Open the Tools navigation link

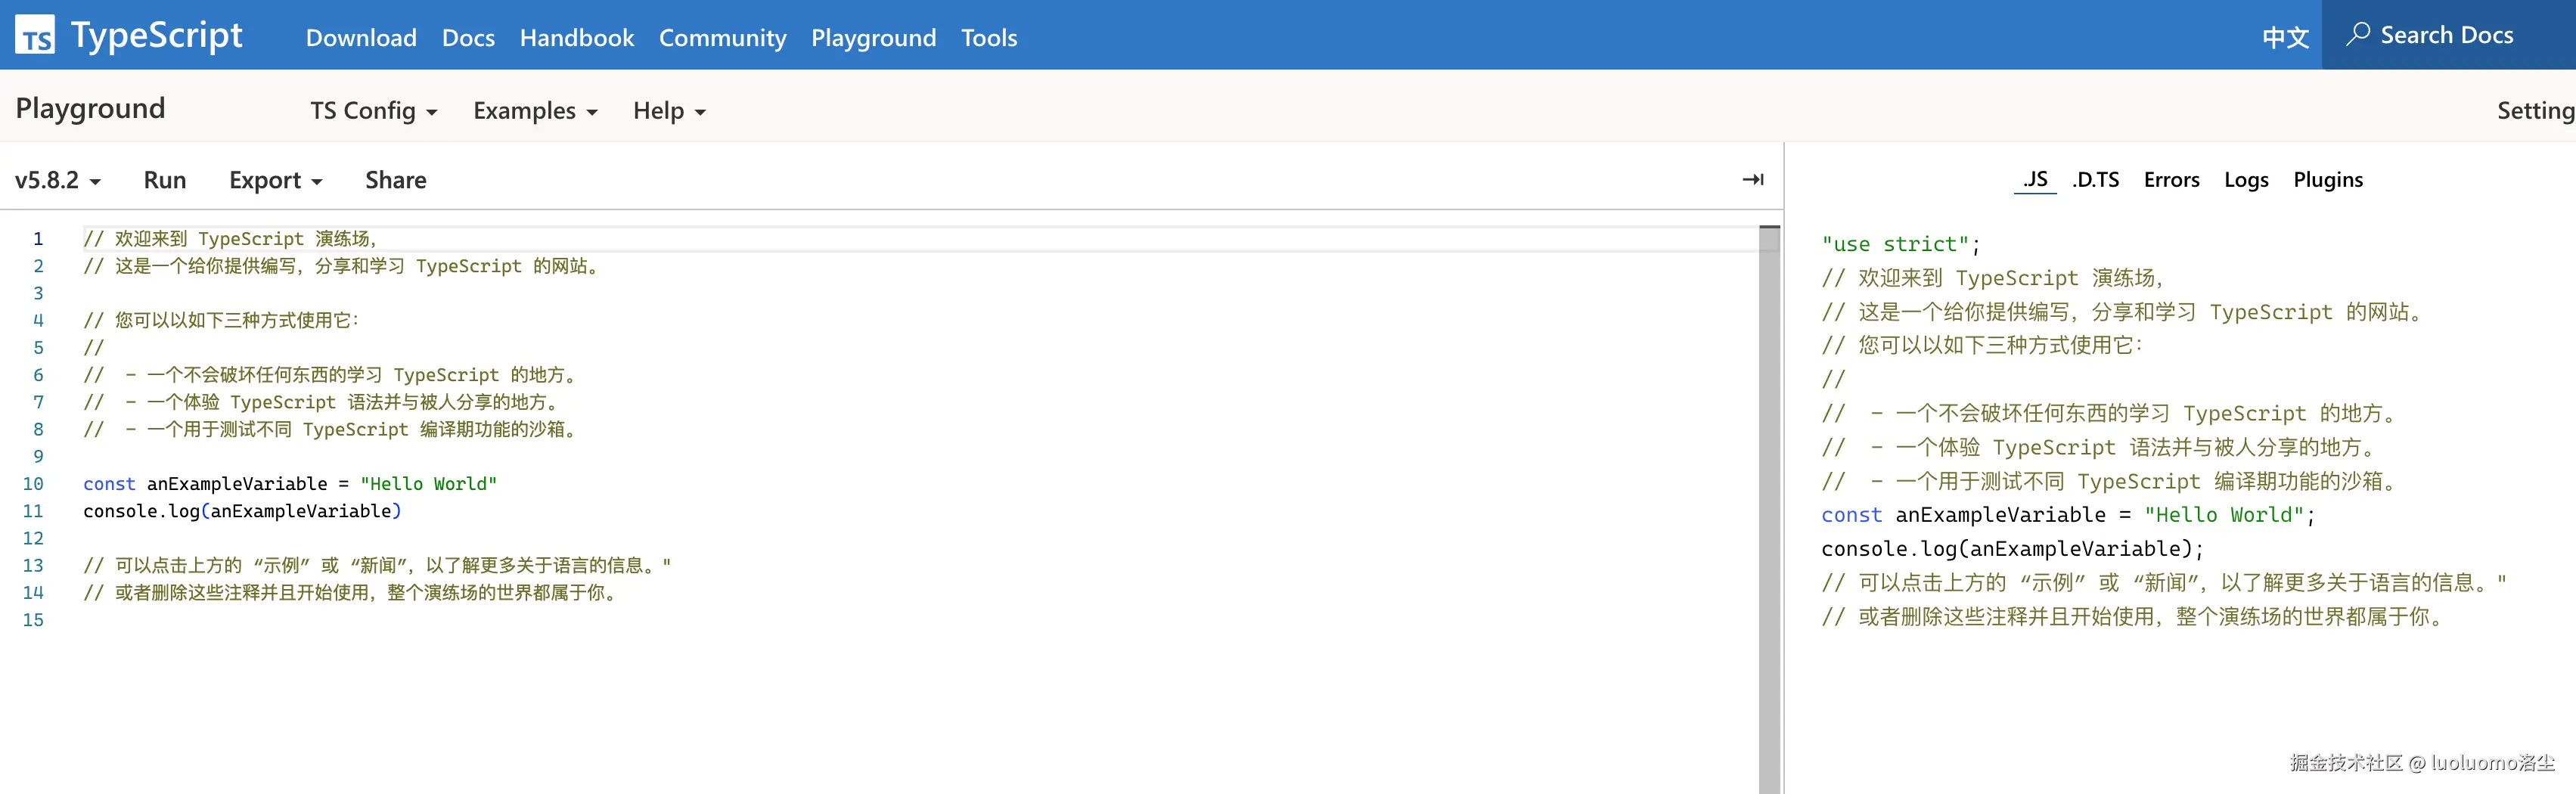989,38
